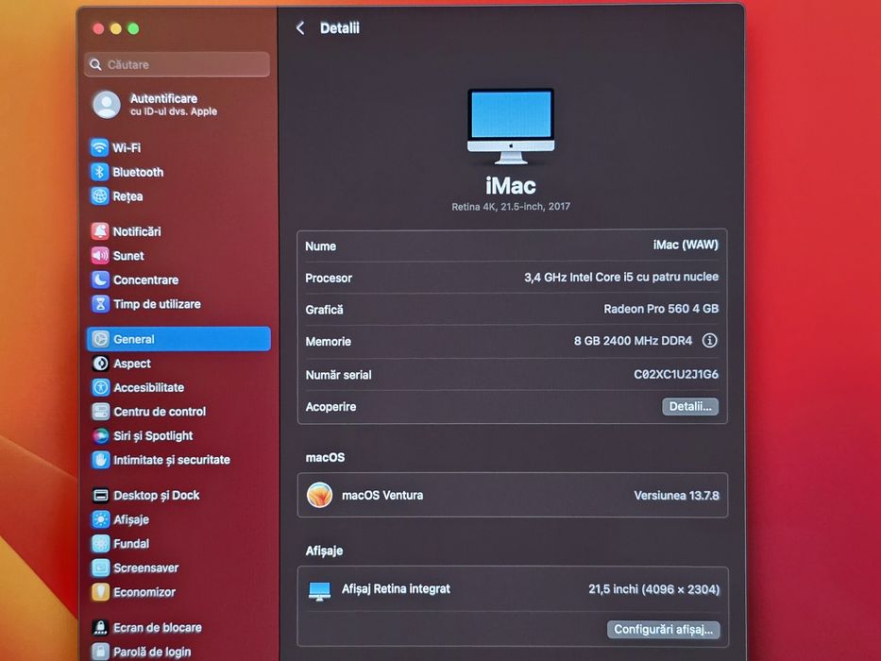Go back with the chevron beside Detalii
The image size is (881, 661).
[x=300, y=28]
